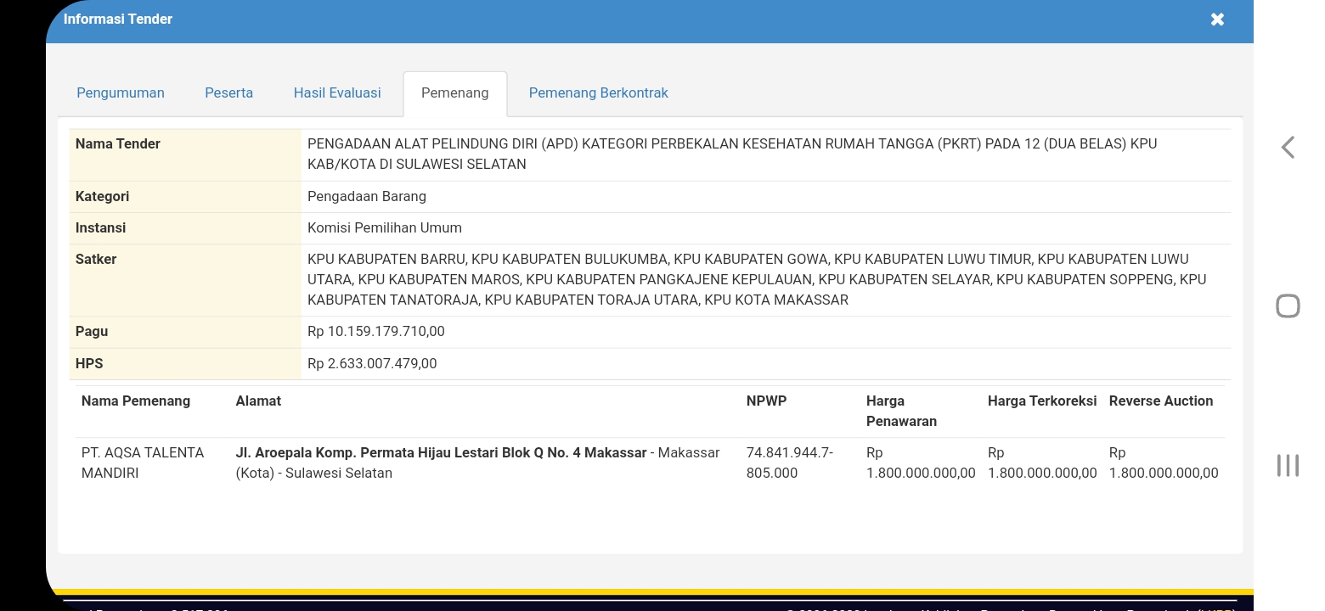Viewport: 1325px width, 611px height.
Task: View the Pemenang Berkontrak tab
Action: click(x=598, y=92)
